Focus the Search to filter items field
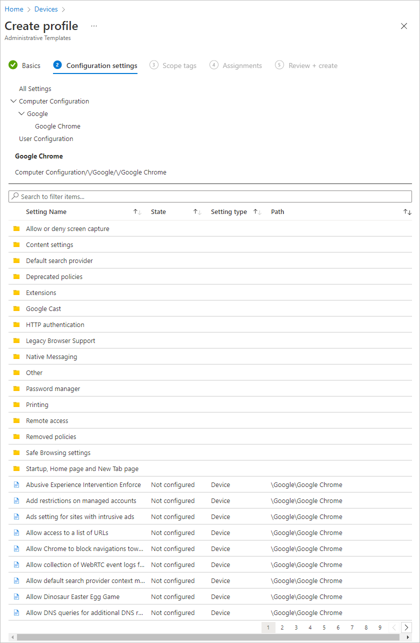420x643 pixels. coord(210,196)
